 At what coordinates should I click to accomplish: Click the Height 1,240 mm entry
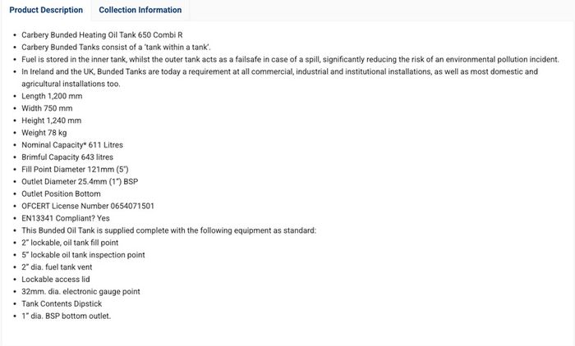(x=51, y=121)
